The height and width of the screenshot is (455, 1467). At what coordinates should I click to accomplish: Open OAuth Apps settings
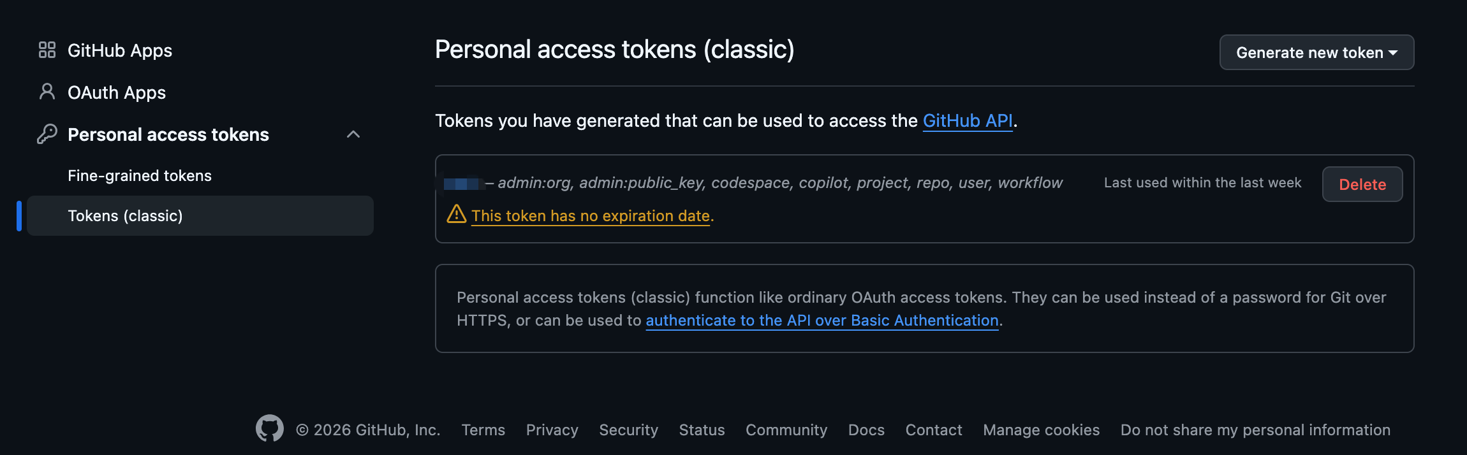tap(117, 92)
